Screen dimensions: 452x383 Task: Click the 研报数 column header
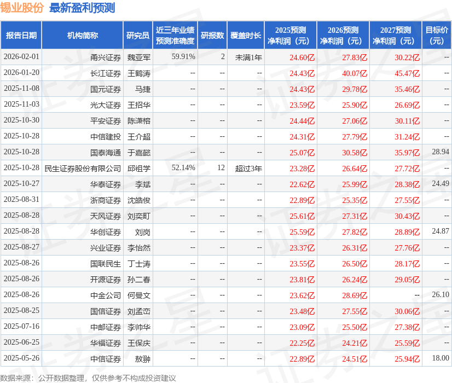coord(212,36)
